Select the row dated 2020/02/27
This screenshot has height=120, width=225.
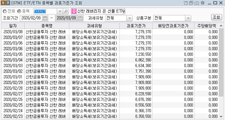pyautogui.click(x=110, y=94)
